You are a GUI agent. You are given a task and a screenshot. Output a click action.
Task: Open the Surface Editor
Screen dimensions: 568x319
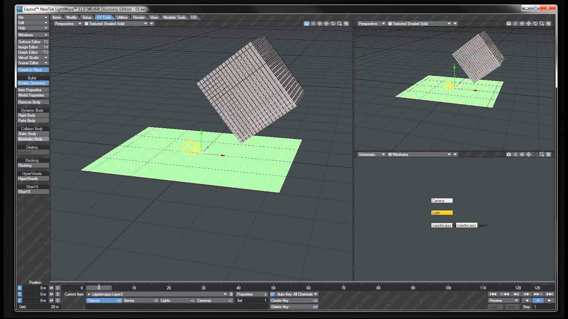[x=33, y=42]
